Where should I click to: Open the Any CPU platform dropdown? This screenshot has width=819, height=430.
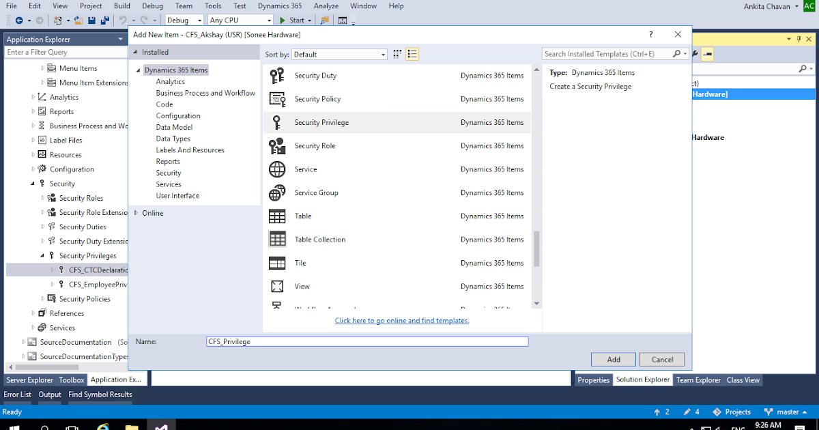[240, 20]
